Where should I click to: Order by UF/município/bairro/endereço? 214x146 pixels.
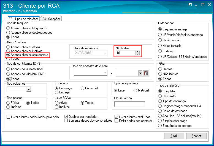pyautogui.click(x=180, y=35)
